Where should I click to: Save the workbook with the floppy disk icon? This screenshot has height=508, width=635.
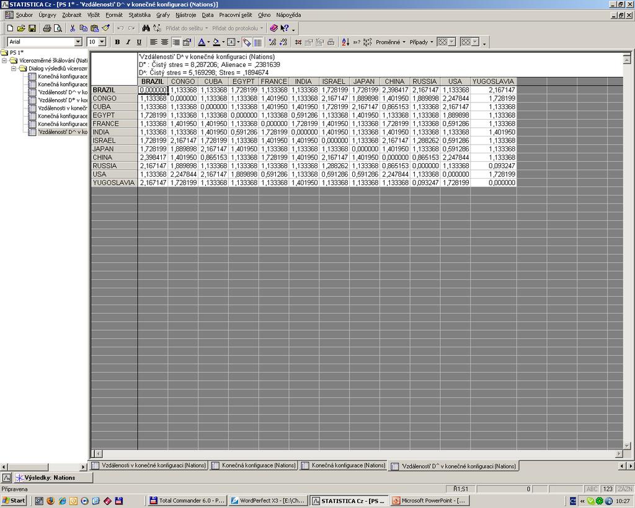pyautogui.click(x=32, y=29)
